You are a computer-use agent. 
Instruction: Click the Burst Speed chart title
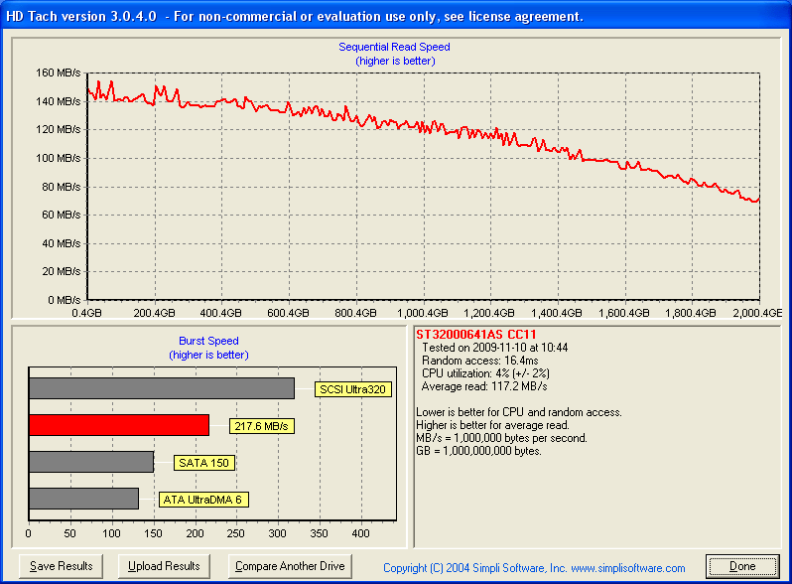point(208,341)
